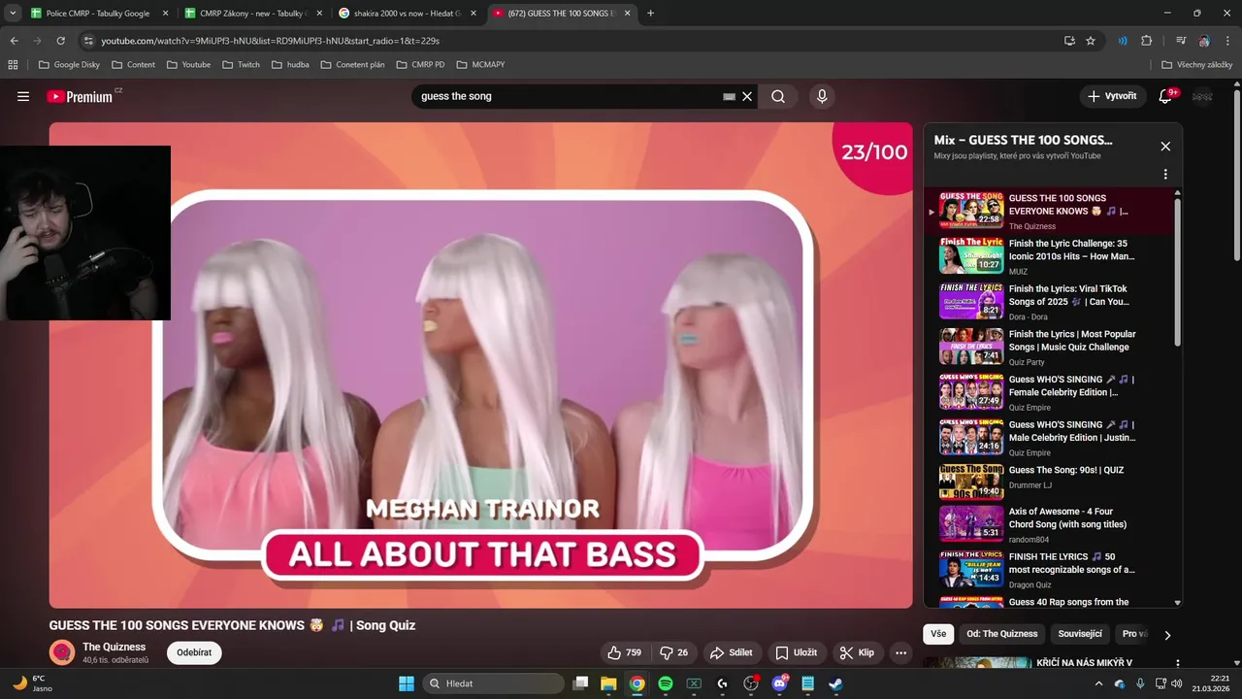Open Chrome three-dot menu
The image size is (1242, 699).
coord(1226,41)
